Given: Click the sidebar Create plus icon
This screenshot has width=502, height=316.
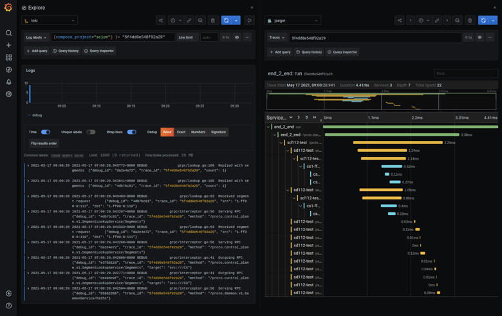Looking at the screenshot, I should coord(8,45).
